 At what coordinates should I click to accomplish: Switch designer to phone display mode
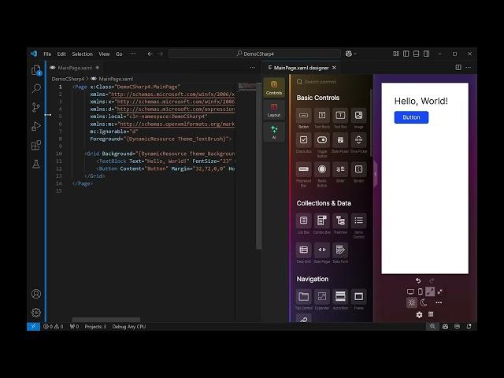(420, 291)
